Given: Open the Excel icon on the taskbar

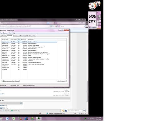Looking at the screenshot, I should 14,119.
